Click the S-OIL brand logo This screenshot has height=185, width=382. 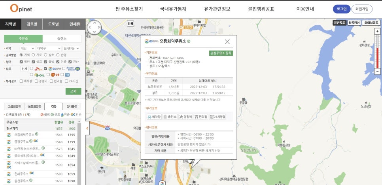[39, 75]
